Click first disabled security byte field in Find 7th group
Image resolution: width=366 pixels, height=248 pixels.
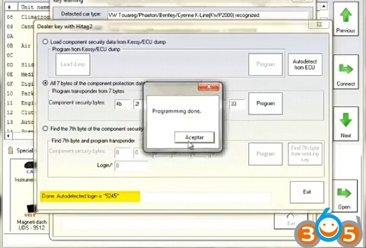coord(122,153)
